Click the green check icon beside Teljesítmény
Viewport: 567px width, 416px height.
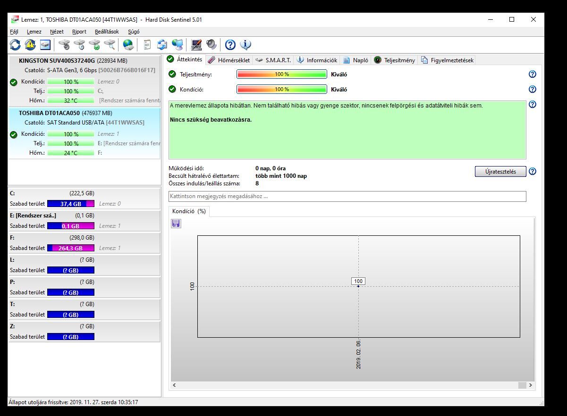[x=172, y=74]
